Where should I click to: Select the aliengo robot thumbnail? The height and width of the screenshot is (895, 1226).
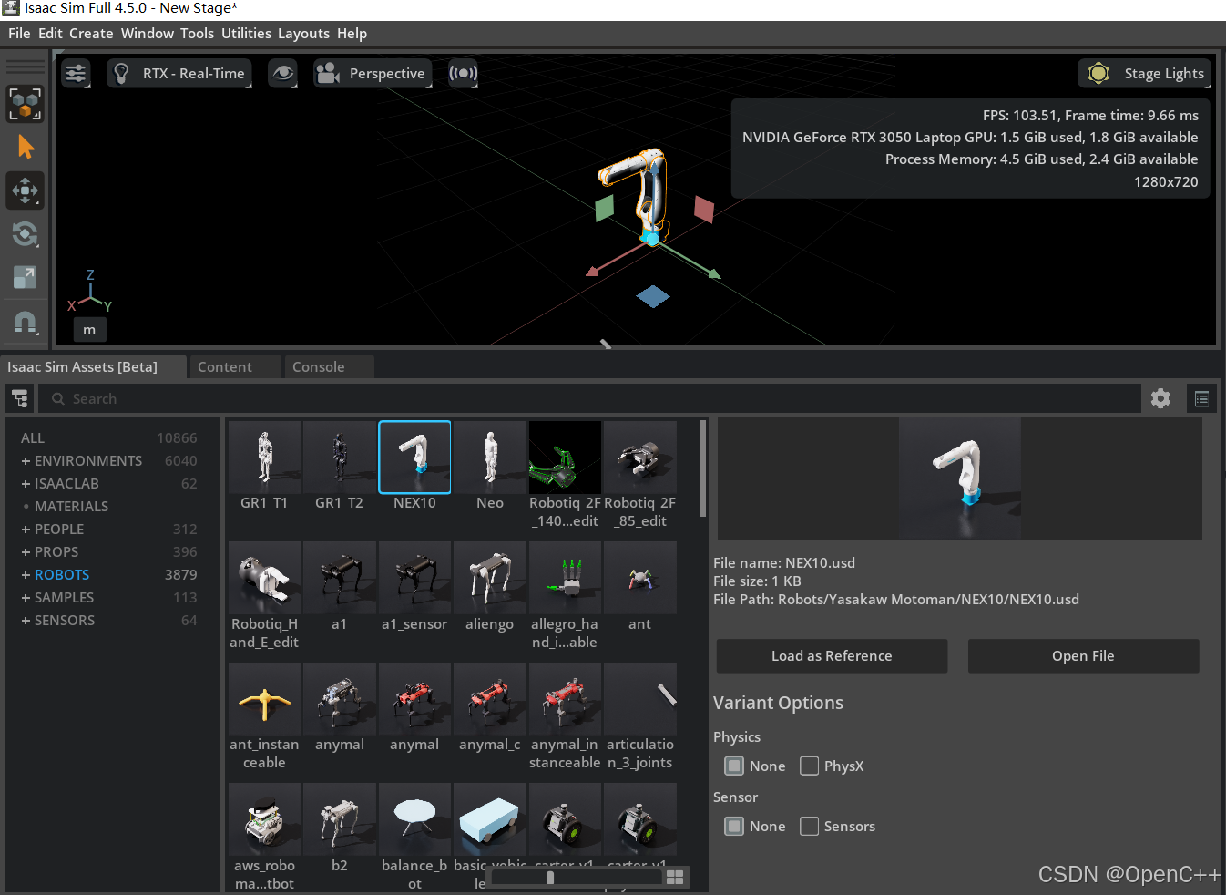[x=490, y=578]
